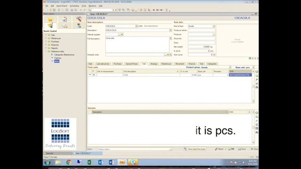Image resolution: width=301 pixels, height=169 pixels.
Task: Click the magnifier in the Intrastat code field
Action: click(x=171, y=55)
